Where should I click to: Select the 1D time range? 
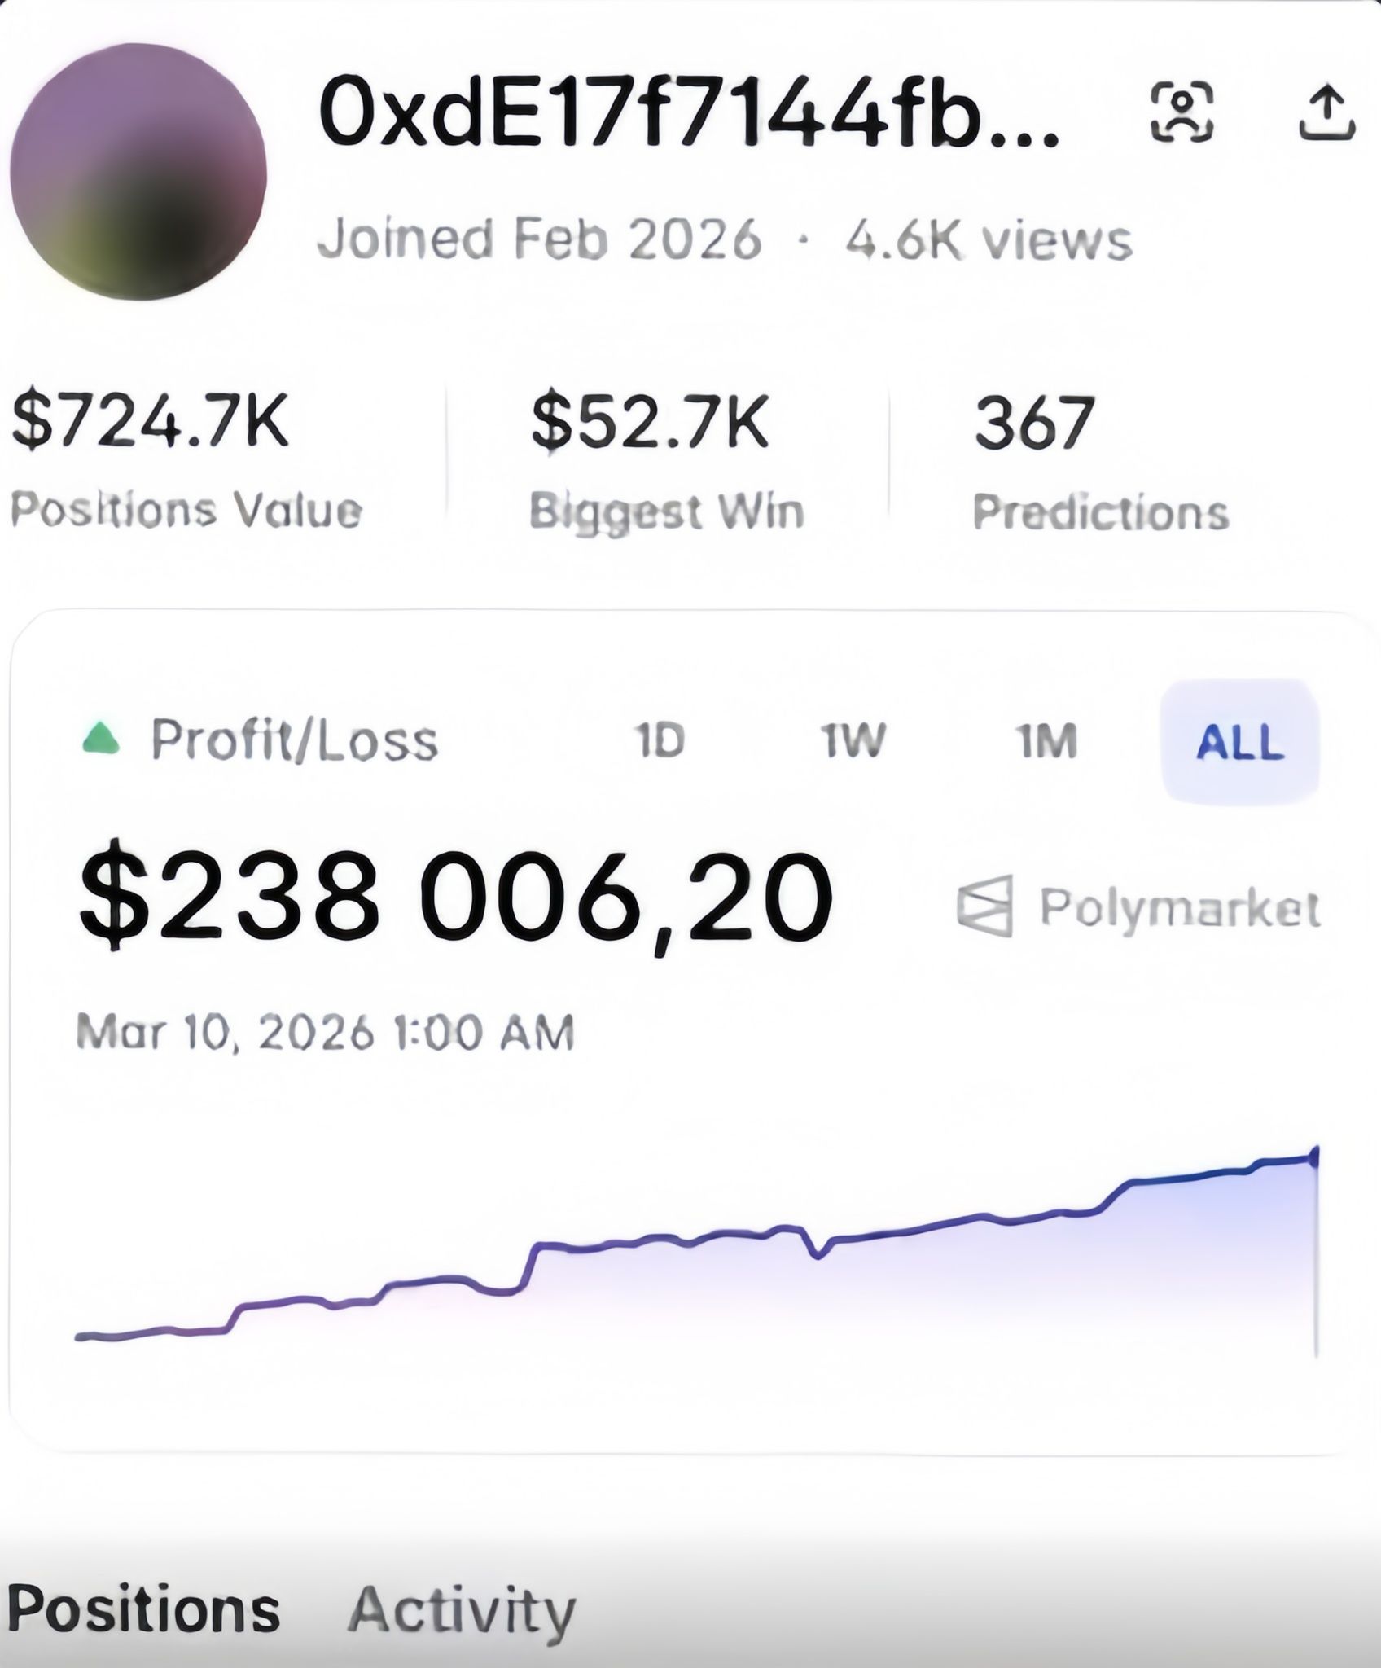coord(660,740)
